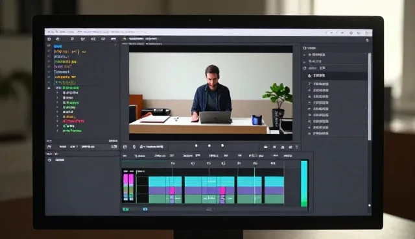Click the small green icon beneath the timeline tracks
The height and width of the screenshot is (239, 415).
pyautogui.click(x=126, y=209)
